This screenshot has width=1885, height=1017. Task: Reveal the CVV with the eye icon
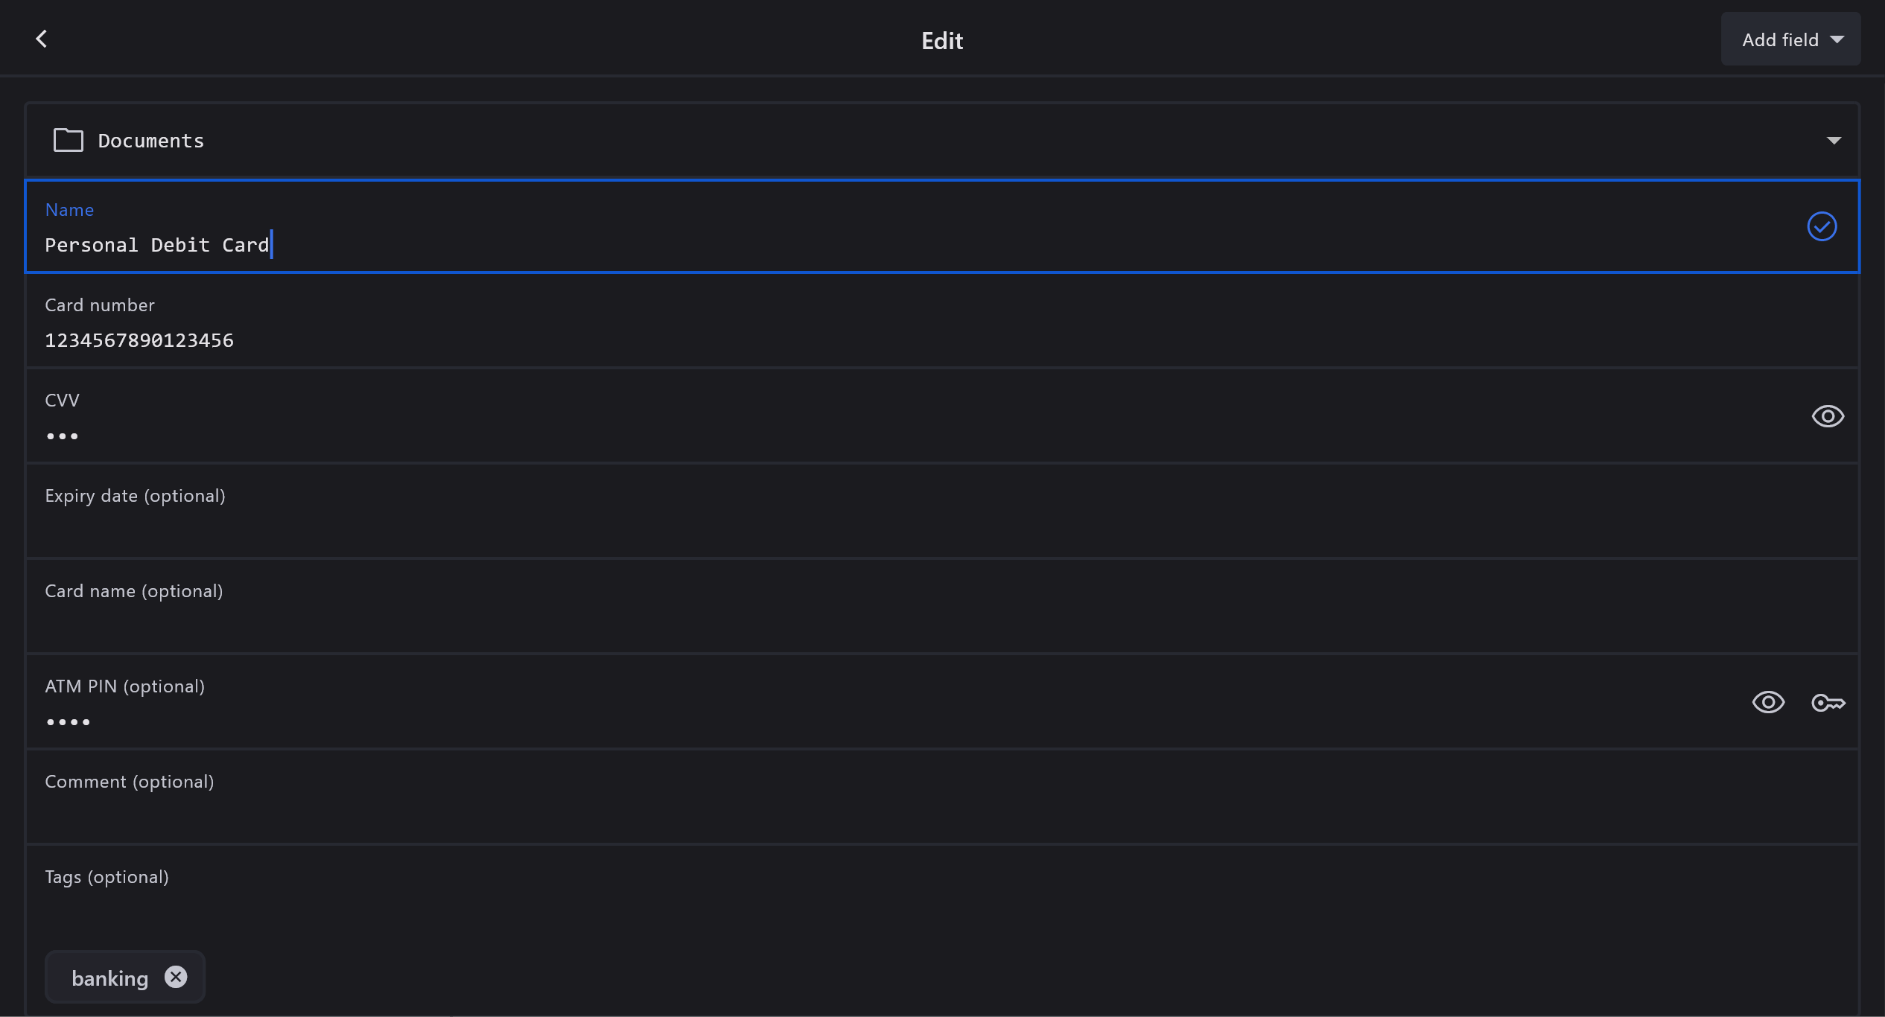pos(1828,416)
